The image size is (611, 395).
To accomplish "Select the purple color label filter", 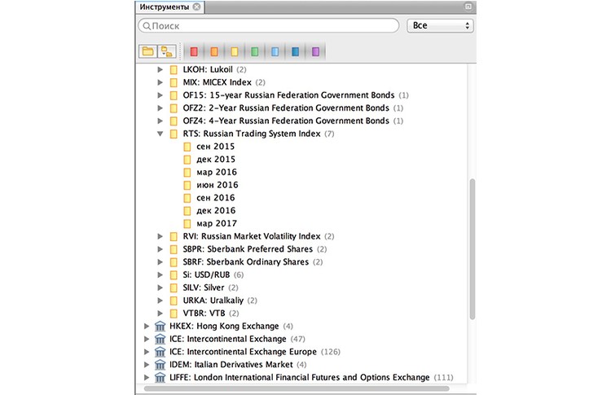I will pyautogui.click(x=315, y=51).
